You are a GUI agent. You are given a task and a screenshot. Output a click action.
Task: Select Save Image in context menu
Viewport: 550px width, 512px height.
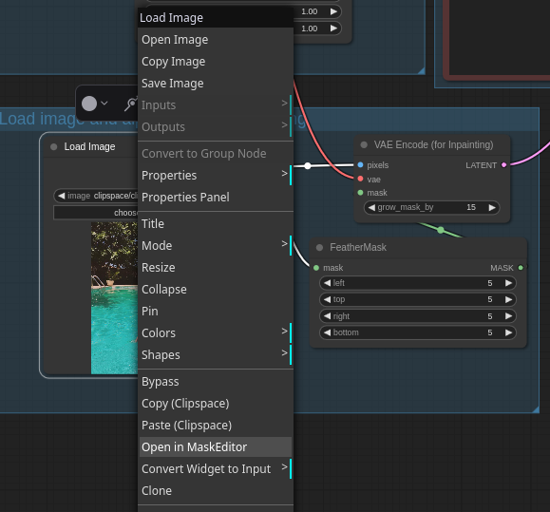216,83
